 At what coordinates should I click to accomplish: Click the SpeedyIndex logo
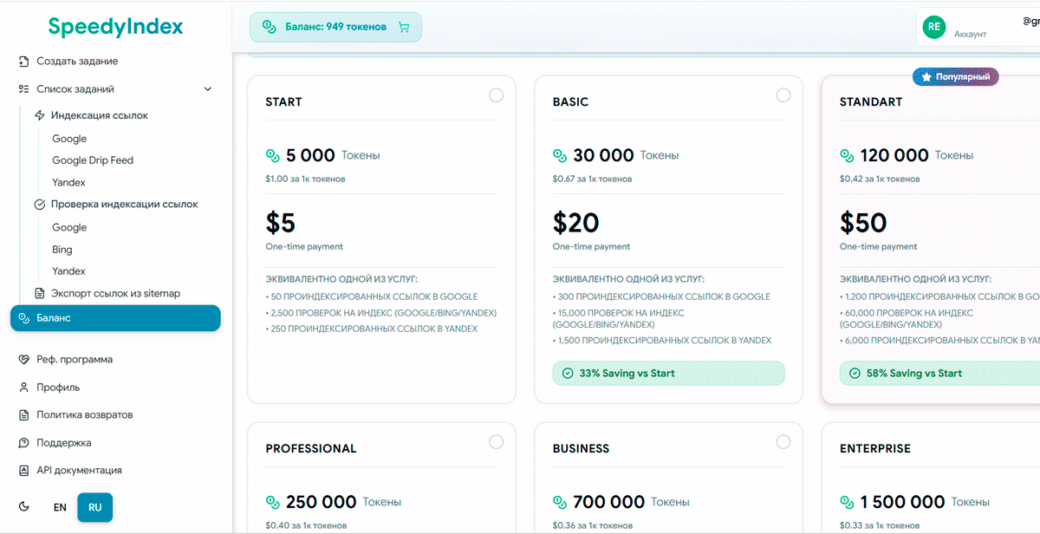[x=115, y=27]
